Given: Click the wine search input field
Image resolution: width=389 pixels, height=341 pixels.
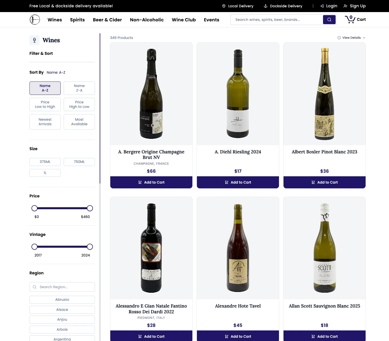Looking at the screenshot, I should coord(277,20).
